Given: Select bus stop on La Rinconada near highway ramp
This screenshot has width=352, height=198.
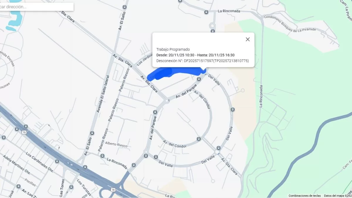Looking at the screenshot, I should tap(134, 165).
